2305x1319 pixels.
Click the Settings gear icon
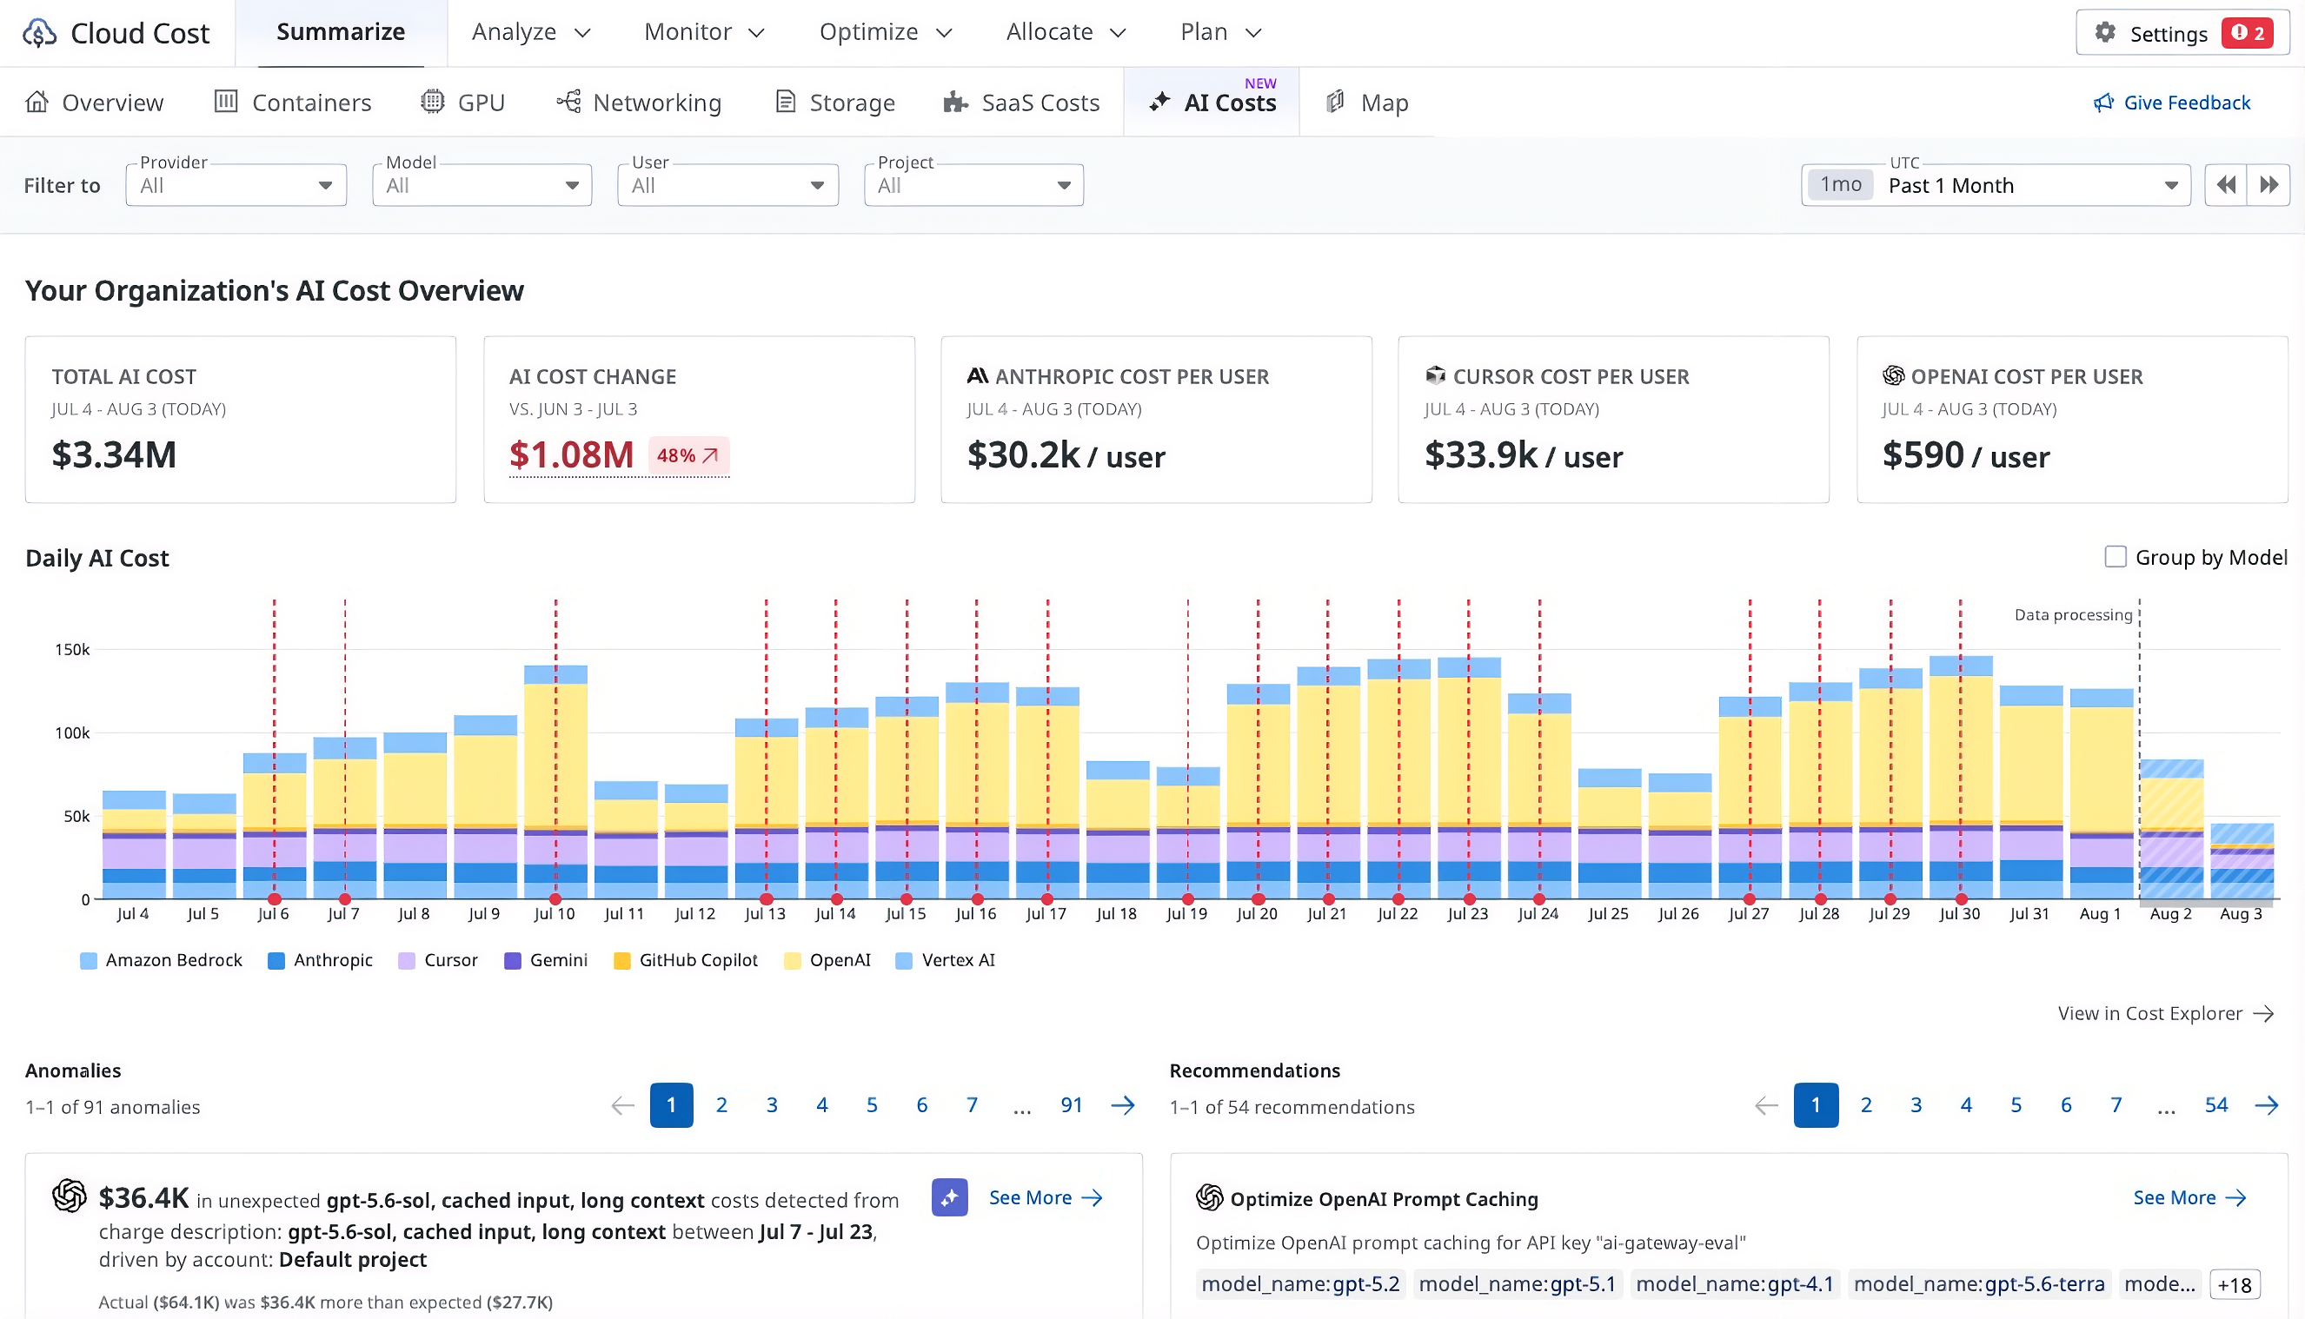[2105, 33]
